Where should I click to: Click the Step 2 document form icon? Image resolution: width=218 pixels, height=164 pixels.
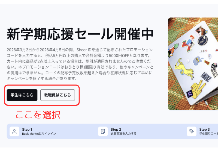coord(103,131)
